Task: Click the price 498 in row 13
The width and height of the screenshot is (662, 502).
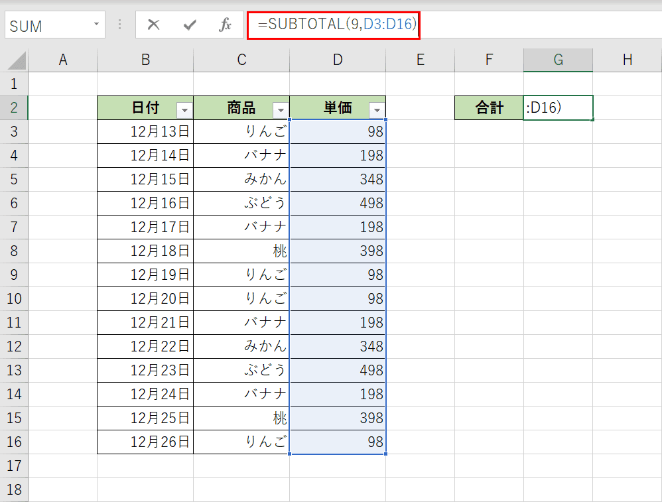Action: point(338,370)
